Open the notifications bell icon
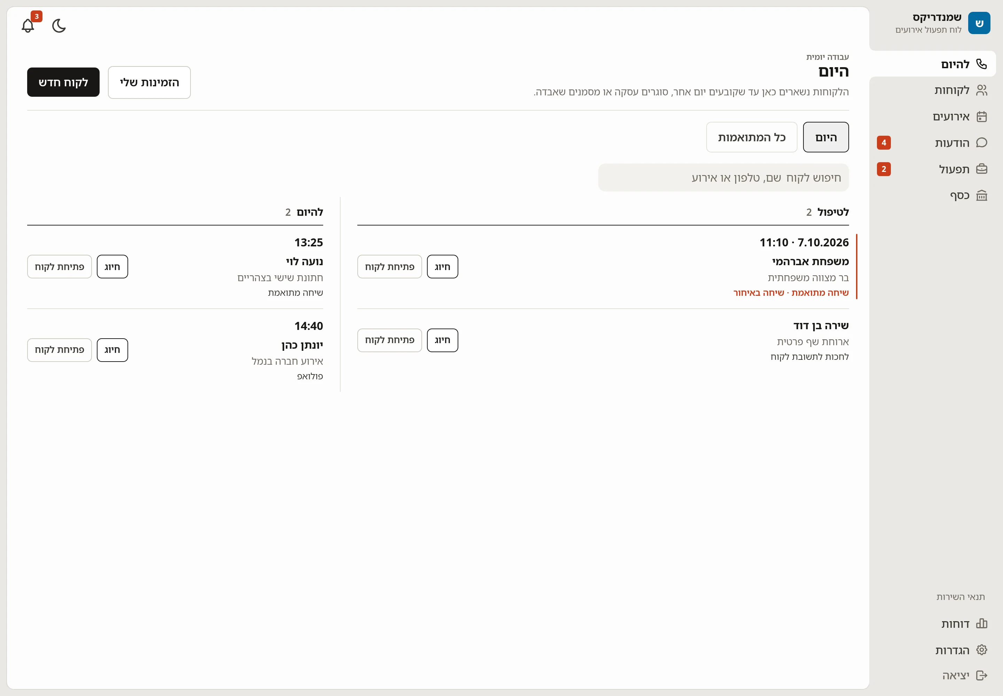This screenshot has height=696, width=1003. (x=28, y=26)
